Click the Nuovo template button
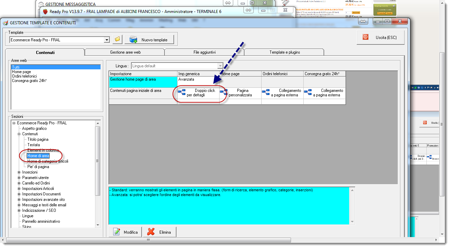 coord(149,40)
